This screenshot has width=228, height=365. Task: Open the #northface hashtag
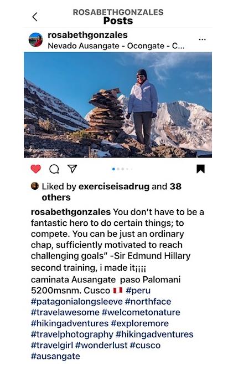(148, 301)
